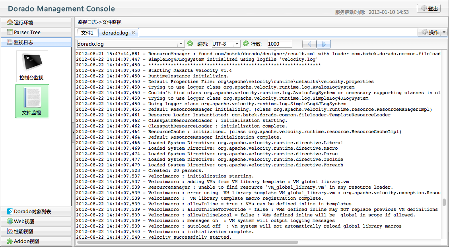
Task: Open the 操作 actions dropdown arrow
Action: tap(444, 33)
